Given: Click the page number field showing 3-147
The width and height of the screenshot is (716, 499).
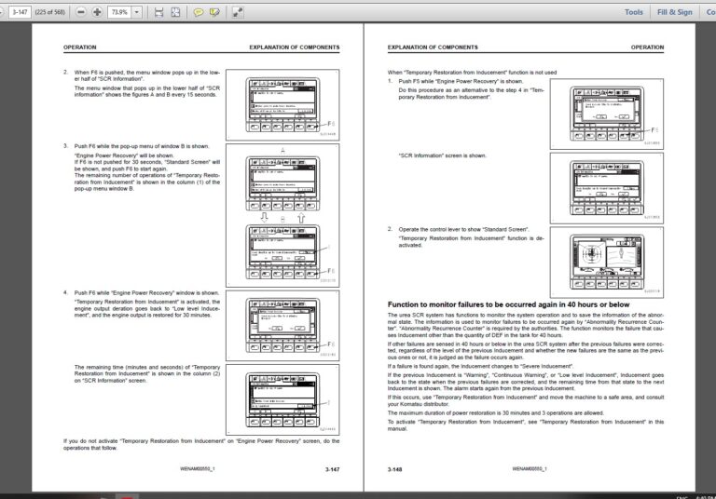Looking at the screenshot, I should pos(20,12).
